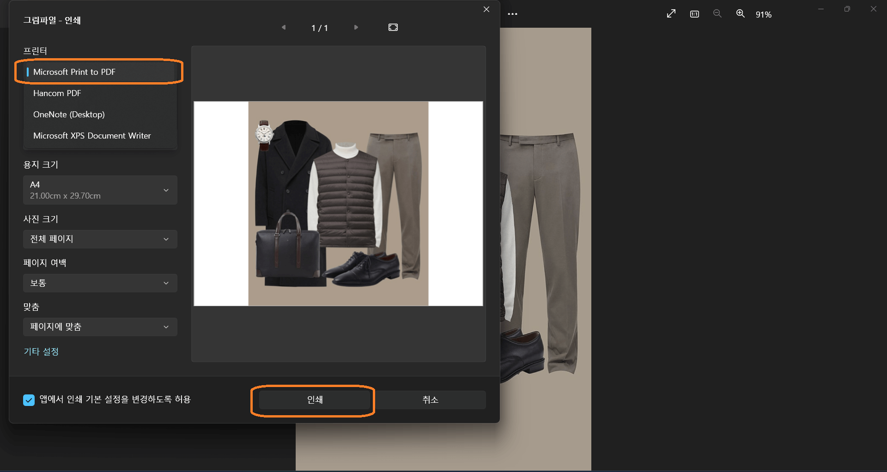Open the 전체 페이지 photo size dropdown
The height and width of the screenshot is (472, 887).
pyautogui.click(x=100, y=239)
